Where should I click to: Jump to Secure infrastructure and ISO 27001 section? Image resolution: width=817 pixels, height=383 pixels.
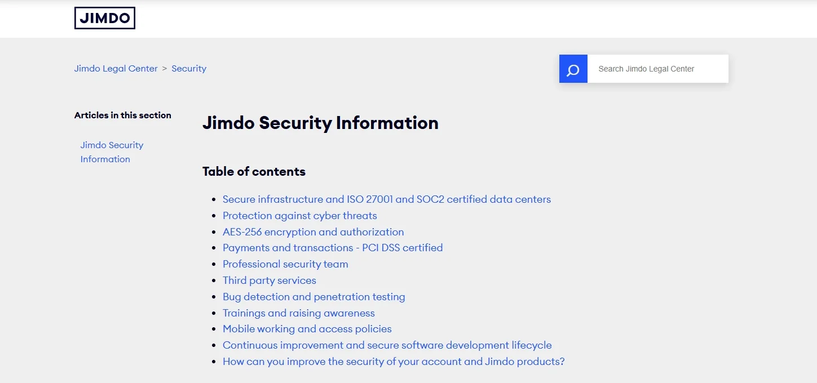point(387,199)
